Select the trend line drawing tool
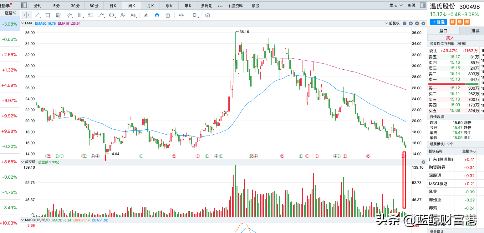 click(37, 15)
